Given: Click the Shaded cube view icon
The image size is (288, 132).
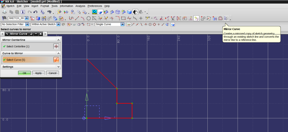Looking at the screenshot, I should 130,12.
